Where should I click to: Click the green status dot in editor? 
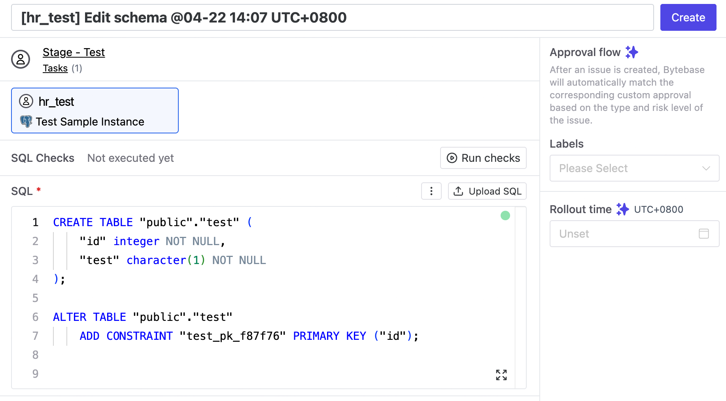pyautogui.click(x=505, y=215)
